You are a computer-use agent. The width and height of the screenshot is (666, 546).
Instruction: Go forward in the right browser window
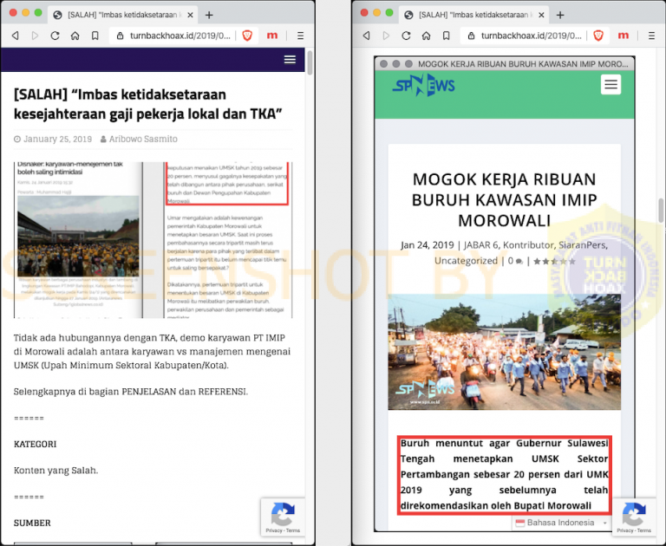pyautogui.click(x=386, y=36)
